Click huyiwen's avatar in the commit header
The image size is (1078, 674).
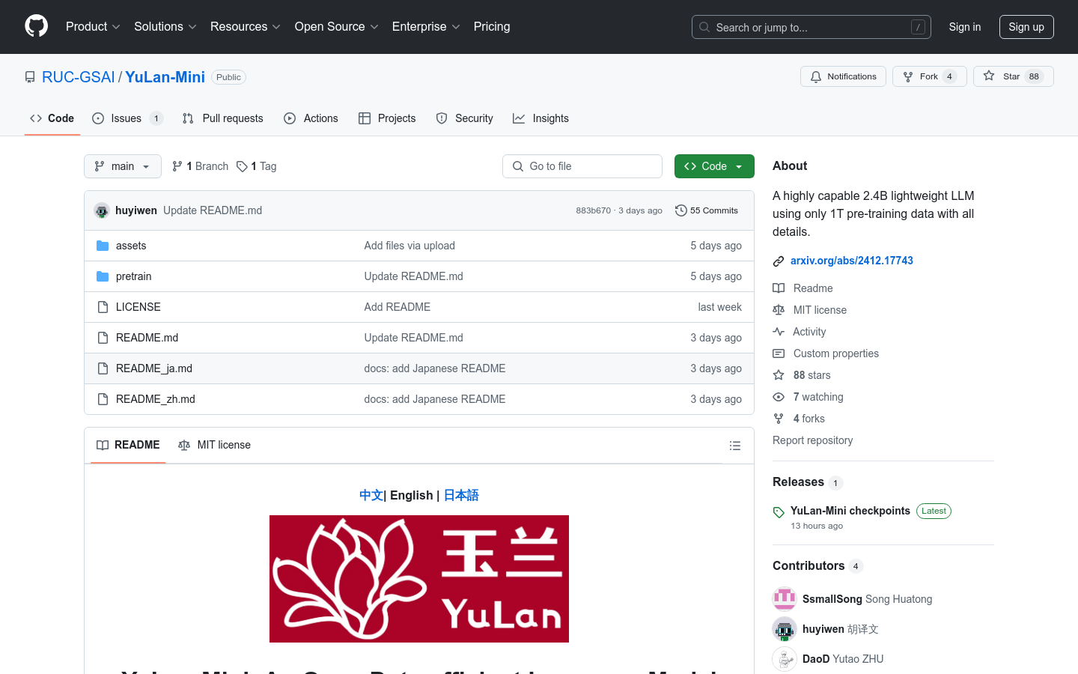tap(102, 210)
